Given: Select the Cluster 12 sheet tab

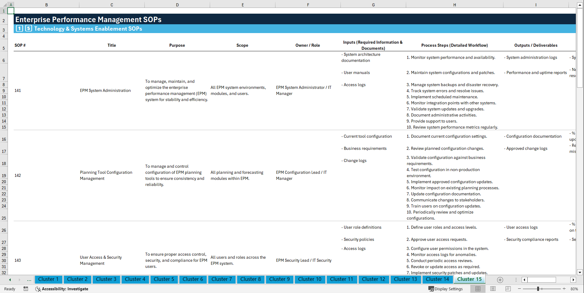Looking at the screenshot, I should click(x=374, y=279).
